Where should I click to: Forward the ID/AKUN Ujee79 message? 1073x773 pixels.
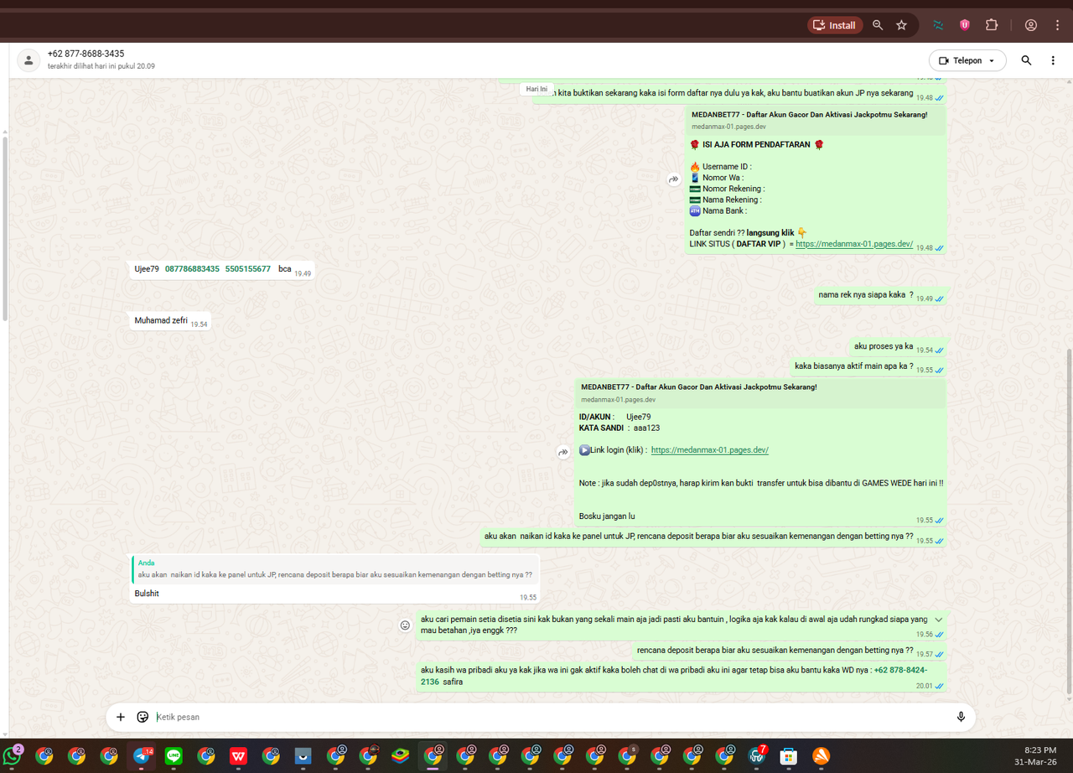tap(563, 453)
